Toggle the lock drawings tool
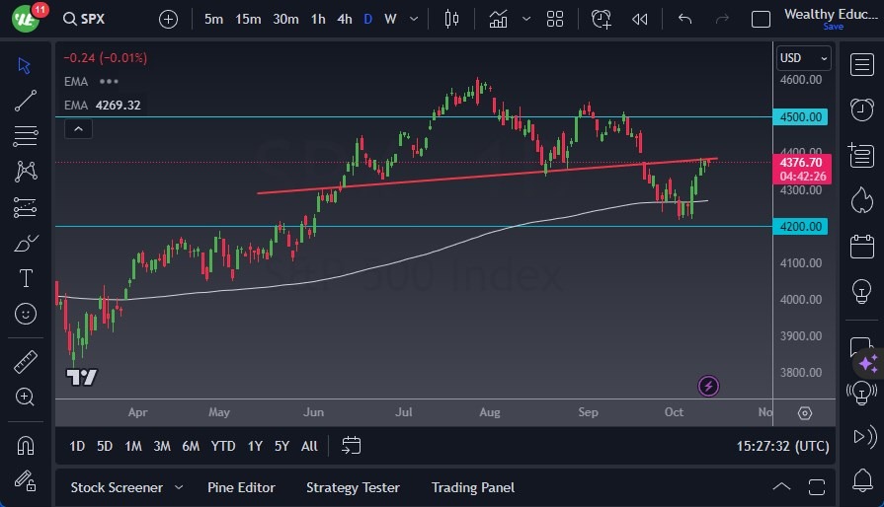This screenshot has width=884, height=507. [26, 480]
